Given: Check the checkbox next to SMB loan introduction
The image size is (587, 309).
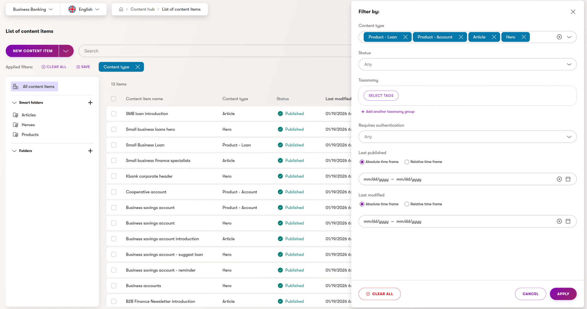Looking at the screenshot, I should point(114,114).
